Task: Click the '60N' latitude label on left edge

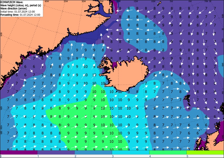Action: 1,108
